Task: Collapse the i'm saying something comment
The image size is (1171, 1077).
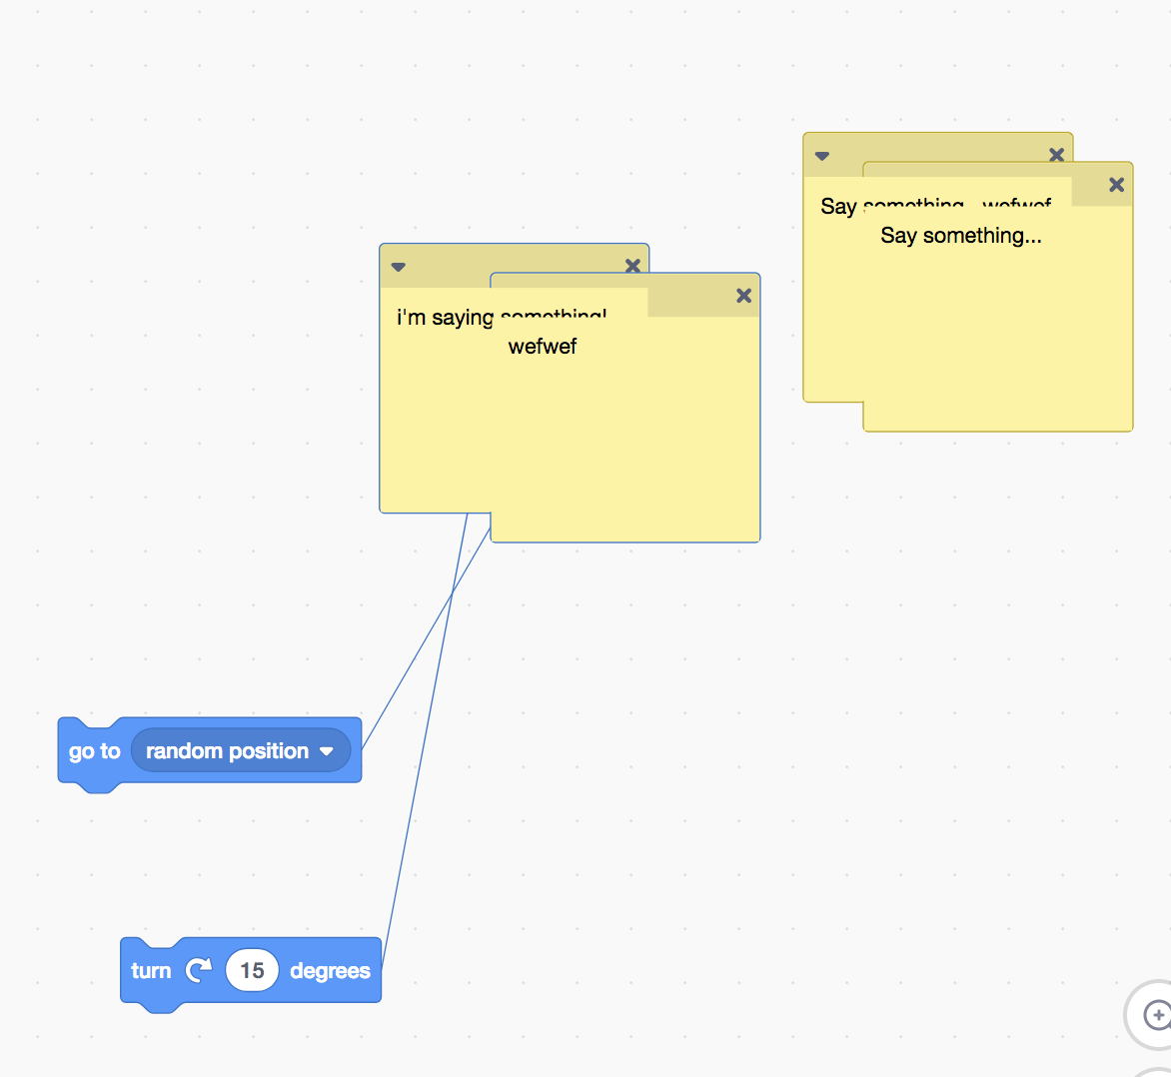Action: (398, 266)
